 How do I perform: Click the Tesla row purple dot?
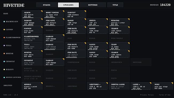click(x=4, y=46)
